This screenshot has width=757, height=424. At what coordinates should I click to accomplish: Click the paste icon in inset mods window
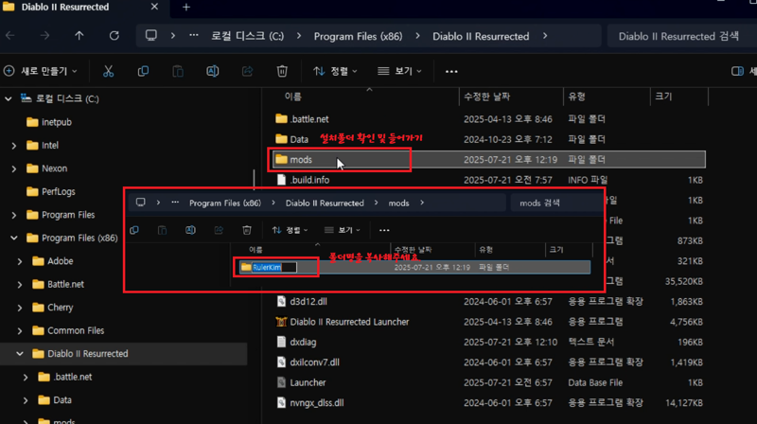[x=162, y=230]
